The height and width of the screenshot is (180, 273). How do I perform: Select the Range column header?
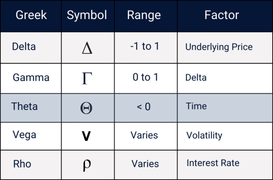tap(144, 15)
